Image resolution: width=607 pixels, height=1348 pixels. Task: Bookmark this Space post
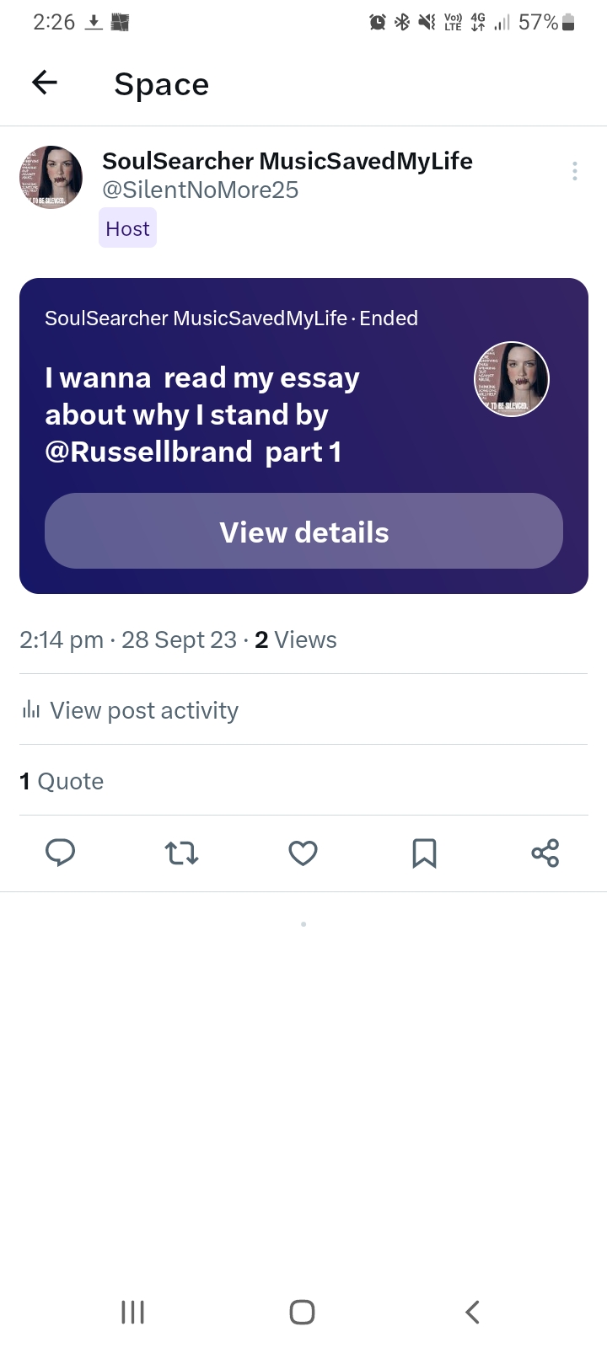point(424,853)
